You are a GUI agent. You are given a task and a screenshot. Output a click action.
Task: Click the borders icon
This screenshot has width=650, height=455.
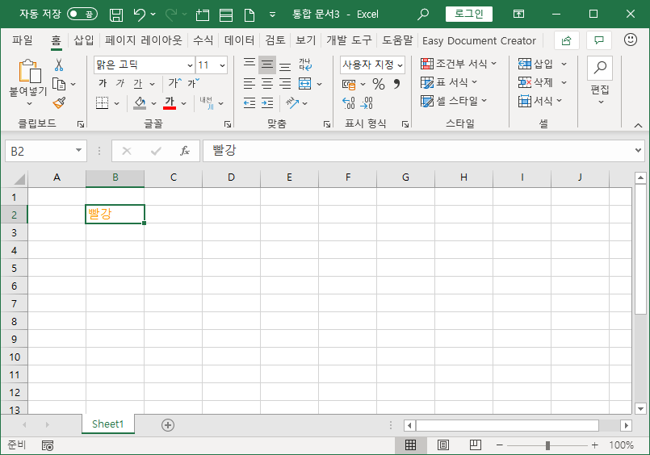tap(102, 102)
